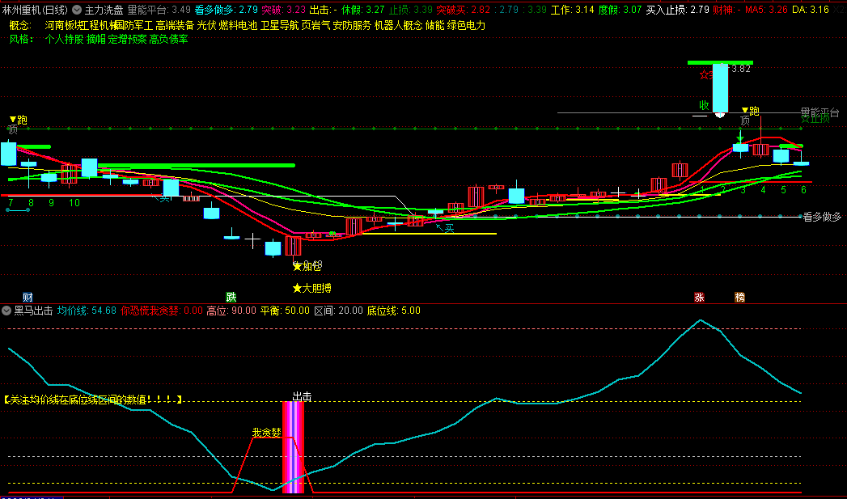The width and height of the screenshot is (847, 499).
Task: Click the 底位线: 5.00 value
Action: pos(394,311)
